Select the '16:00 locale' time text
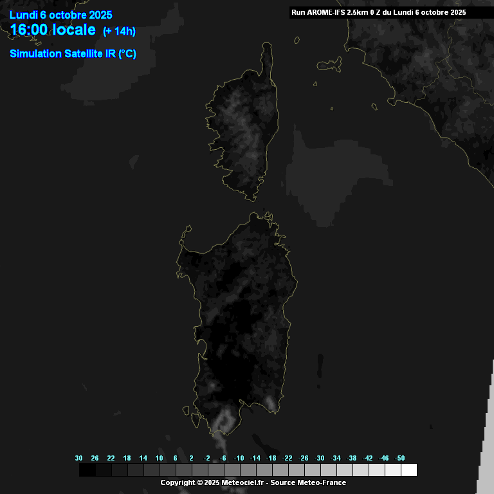Screen dimensions: 494x494 [53, 30]
